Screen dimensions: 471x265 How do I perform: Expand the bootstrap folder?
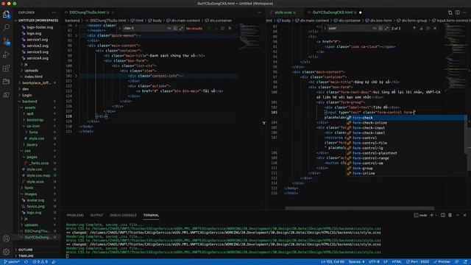pyautogui.click(x=35, y=120)
